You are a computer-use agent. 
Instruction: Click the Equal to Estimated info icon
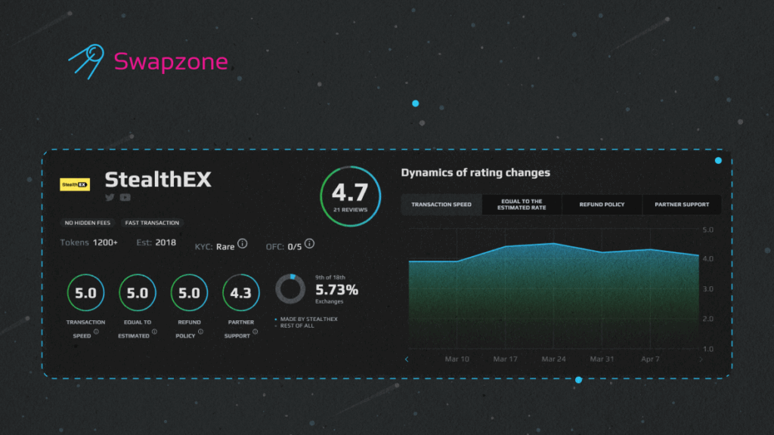pyautogui.click(x=154, y=331)
